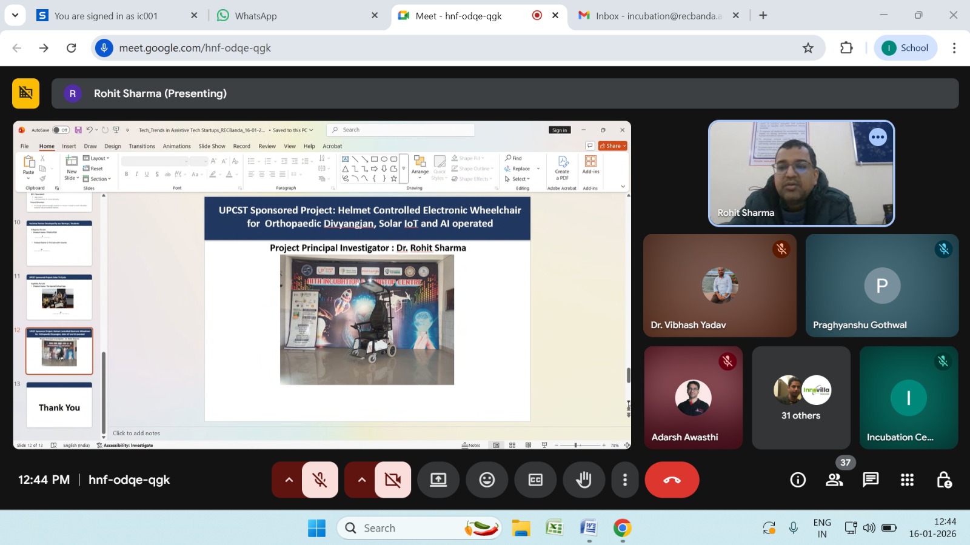970x545 pixels.
Task: Toggle the muted microphone button
Action: click(x=319, y=480)
